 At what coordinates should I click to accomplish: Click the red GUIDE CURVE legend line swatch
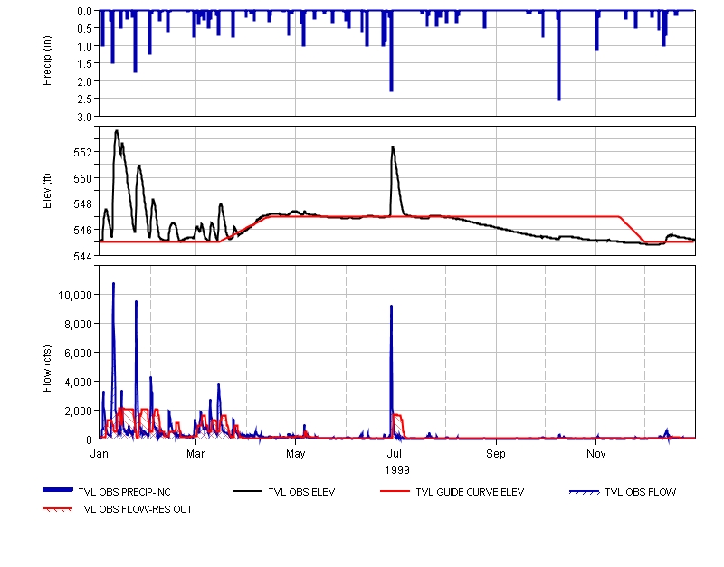click(x=395, y=491)
